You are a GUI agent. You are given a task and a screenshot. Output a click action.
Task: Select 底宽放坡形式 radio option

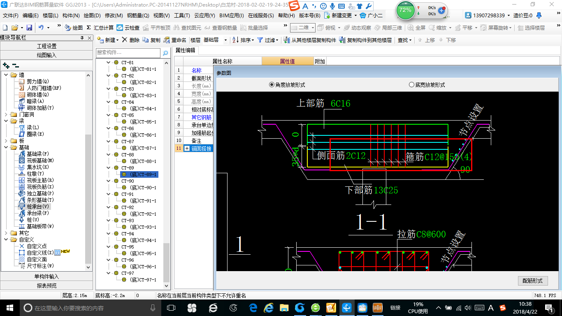point(427,85)
